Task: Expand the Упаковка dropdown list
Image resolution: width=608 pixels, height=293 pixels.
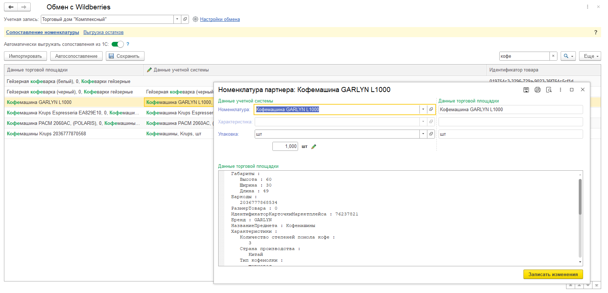Action: (x=423, y=134)
